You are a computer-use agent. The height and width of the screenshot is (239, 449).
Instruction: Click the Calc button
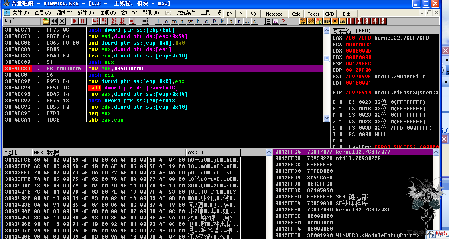pos(296,14)
